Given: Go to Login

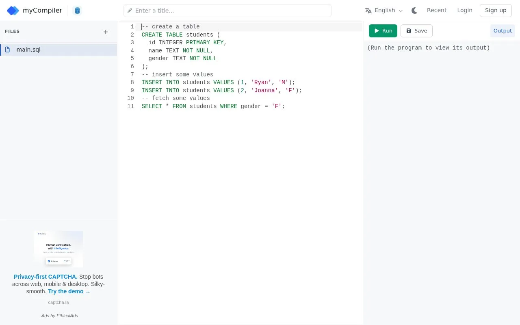Looking at the screenshot, I should (x=465, y=11).
